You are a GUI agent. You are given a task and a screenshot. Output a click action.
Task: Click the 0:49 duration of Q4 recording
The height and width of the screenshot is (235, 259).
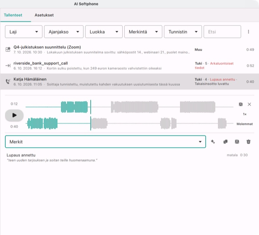250,49
